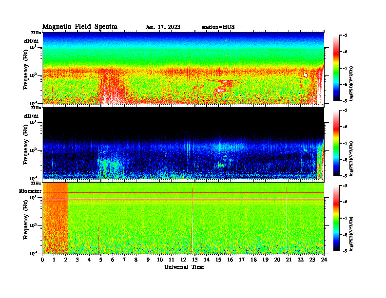This screenshot has width=386, height=298.
Task: Click hour 13 on the time axis
Action: click(195, 260)
